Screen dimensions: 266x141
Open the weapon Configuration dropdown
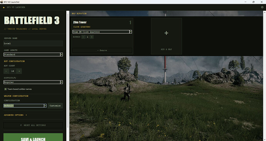pos(25,106)
